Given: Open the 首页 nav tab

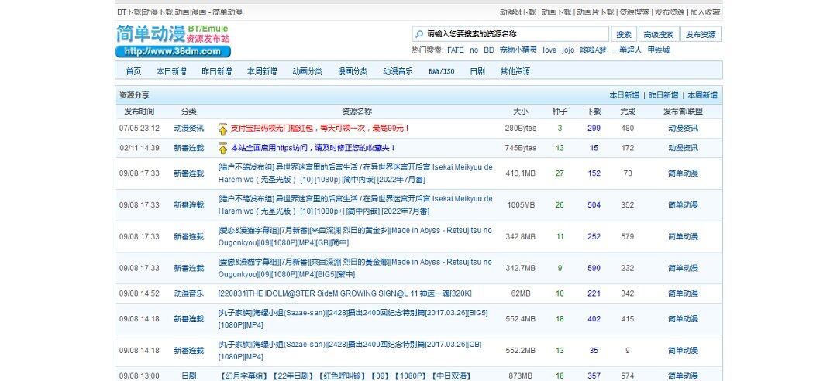Looking at the screenshot, I should pyautogui.click(x=133, y=71).
